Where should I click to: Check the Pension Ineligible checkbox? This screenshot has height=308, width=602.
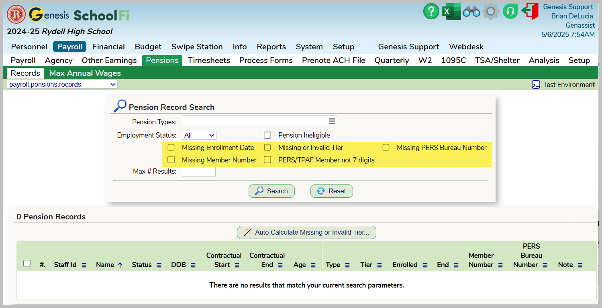[267, 135]
